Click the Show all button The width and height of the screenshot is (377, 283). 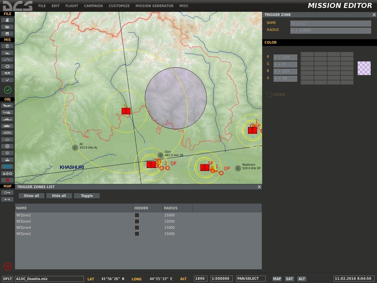click(31, 196)
